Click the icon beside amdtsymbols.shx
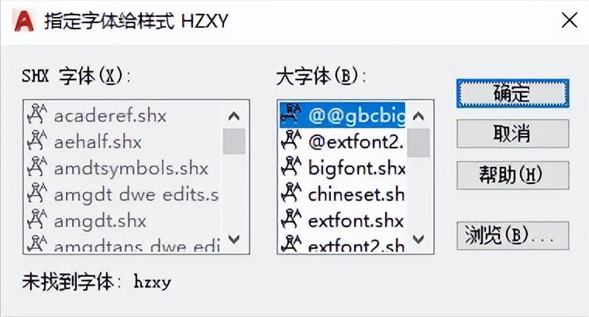589x317 pixels. point(37,166)
